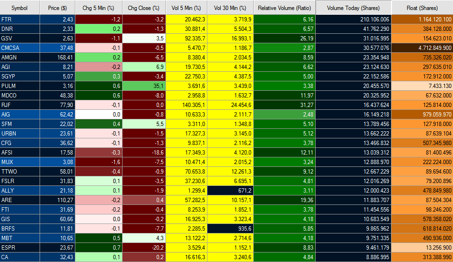
Task: Select the FTI symbol cell
Action: pyautogui.click(x=20, y=210)
